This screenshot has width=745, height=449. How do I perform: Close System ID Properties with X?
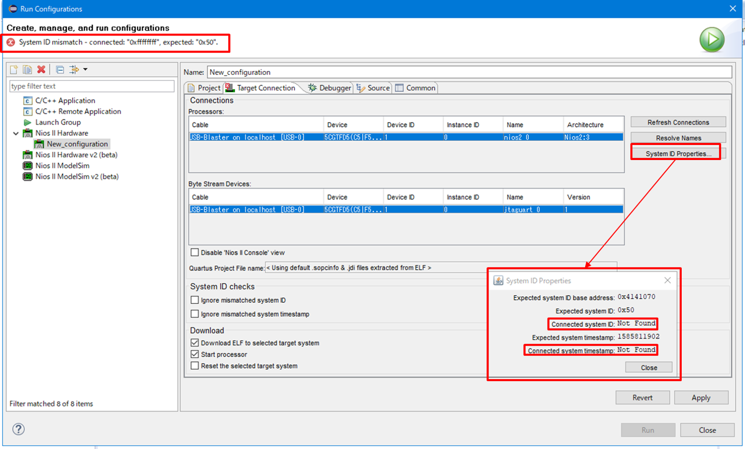coord(667,281)
